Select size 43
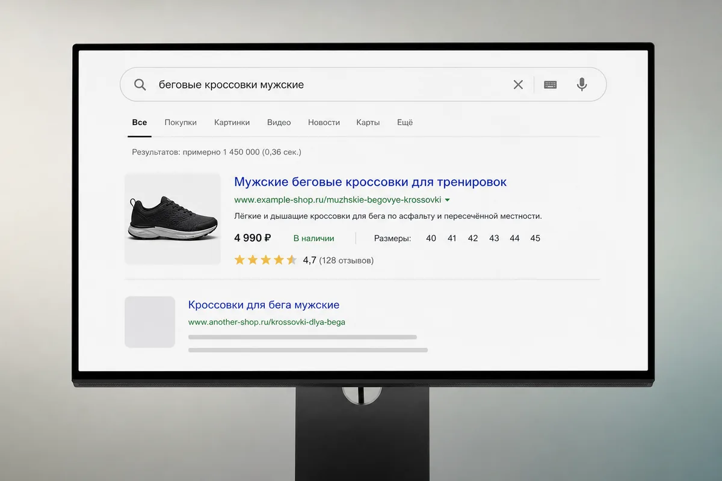 point(494,238)
